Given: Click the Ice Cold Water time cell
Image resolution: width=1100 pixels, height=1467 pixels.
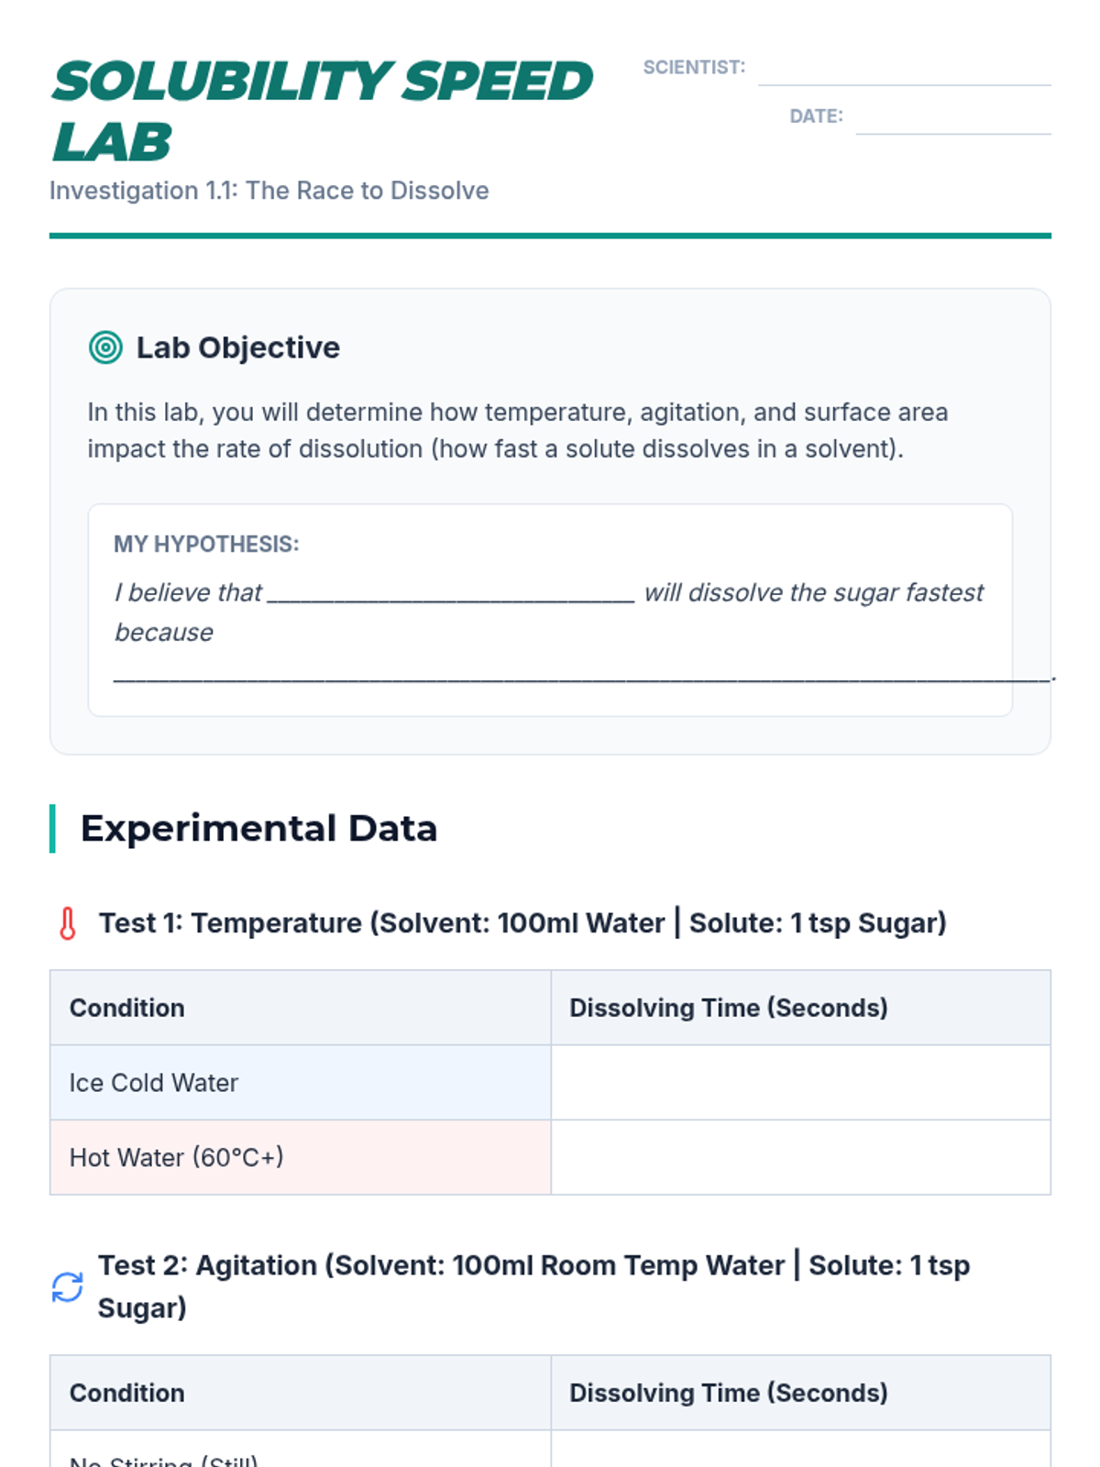Looking at the screenshot, I should (800, 1083).
